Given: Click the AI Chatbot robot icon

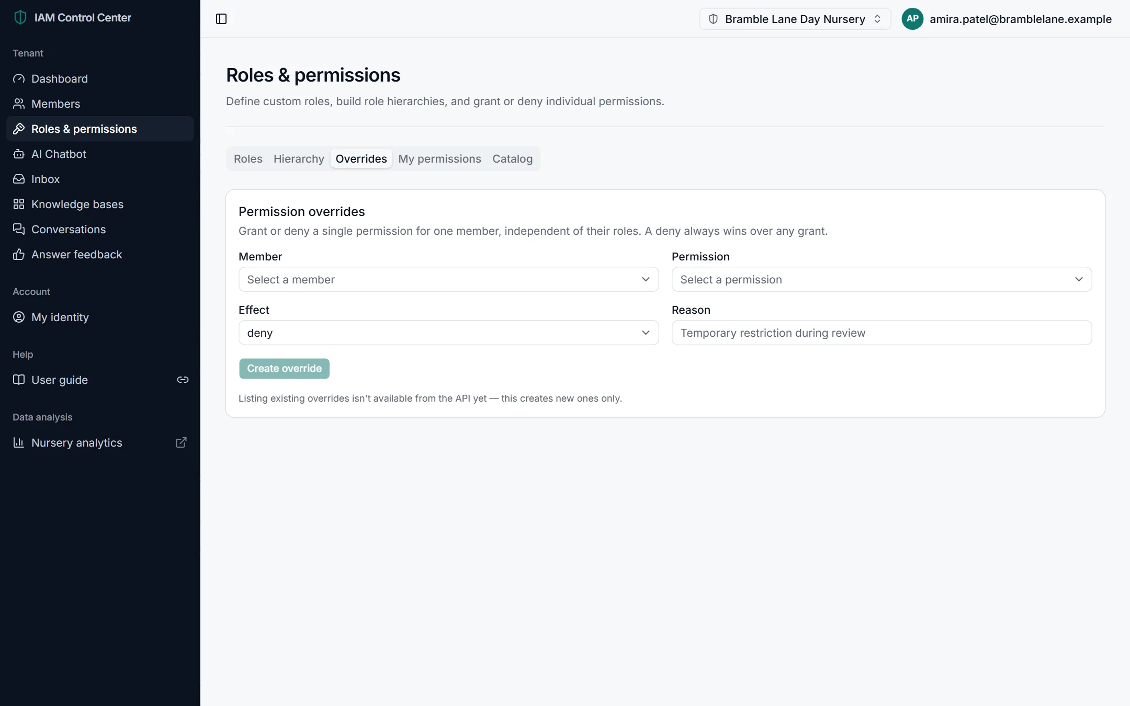Looking at the screenshot, I should pyautogui.click(x=19, y=154).
